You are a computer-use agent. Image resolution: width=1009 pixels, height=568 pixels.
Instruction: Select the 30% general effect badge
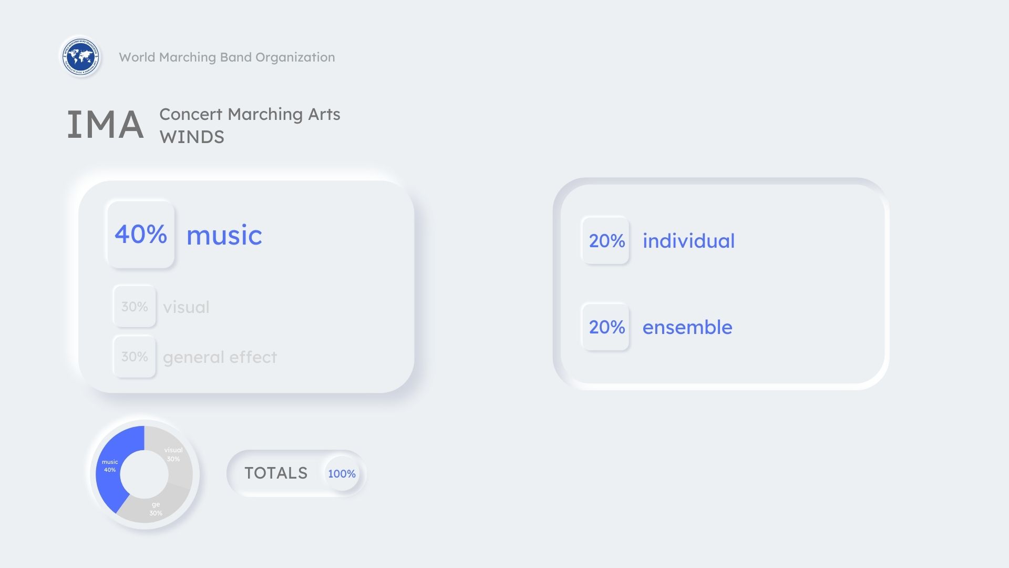tap(135, 357)
